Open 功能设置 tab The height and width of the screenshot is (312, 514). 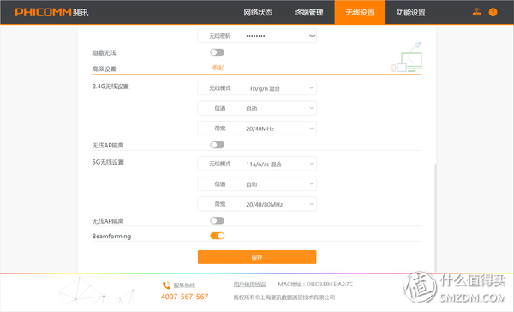[x=410, y=13]
